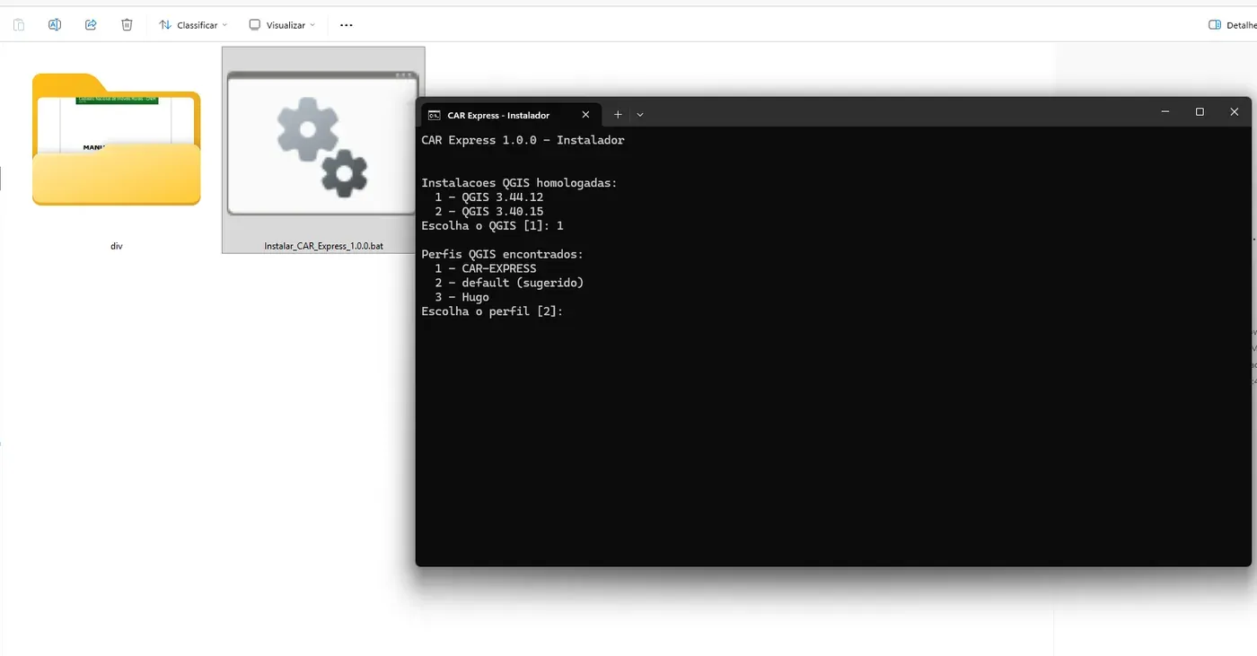Click the "2 - default (sugerido)" profile line
Screen dimensions: 1257x656
(509, 284)
